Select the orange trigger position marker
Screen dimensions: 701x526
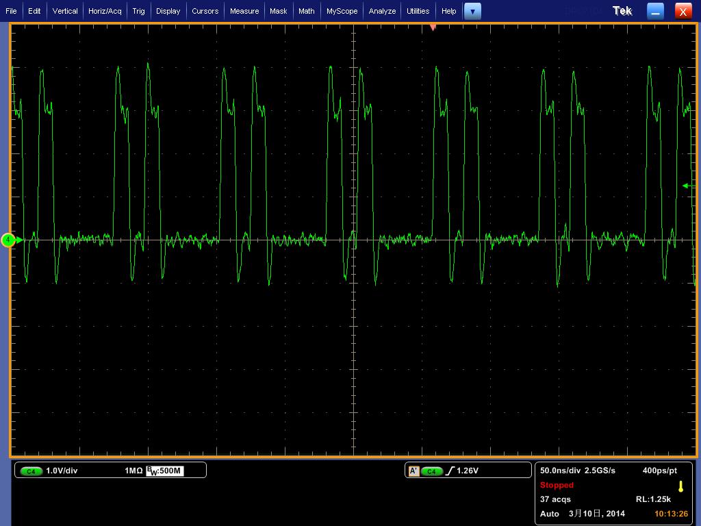pos(433,27)
